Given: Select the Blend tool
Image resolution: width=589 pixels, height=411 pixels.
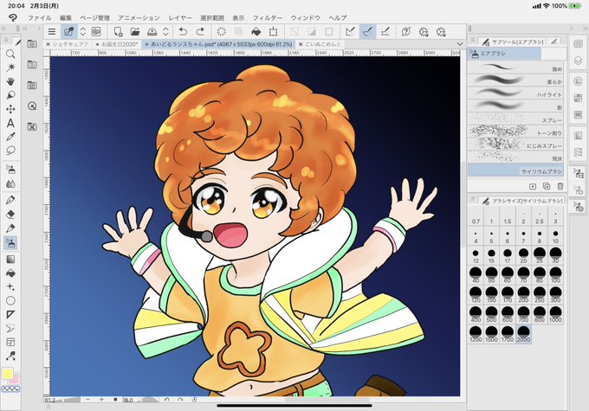Looking at the screenshot, I should pyautogui.click(x=10, y=184).
